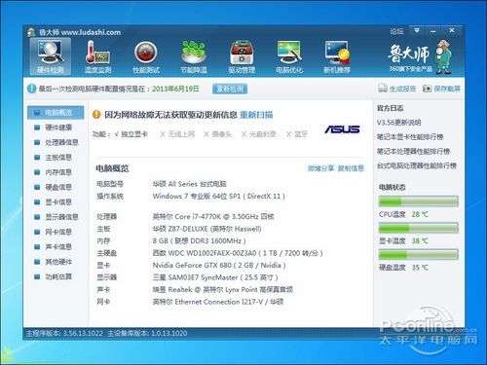
Task: Click the title bar app icon
Action: point(31,32)
